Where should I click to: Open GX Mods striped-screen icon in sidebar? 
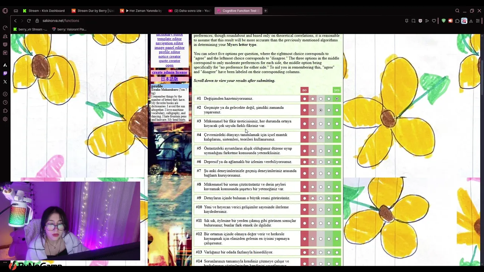click(5, 45)
